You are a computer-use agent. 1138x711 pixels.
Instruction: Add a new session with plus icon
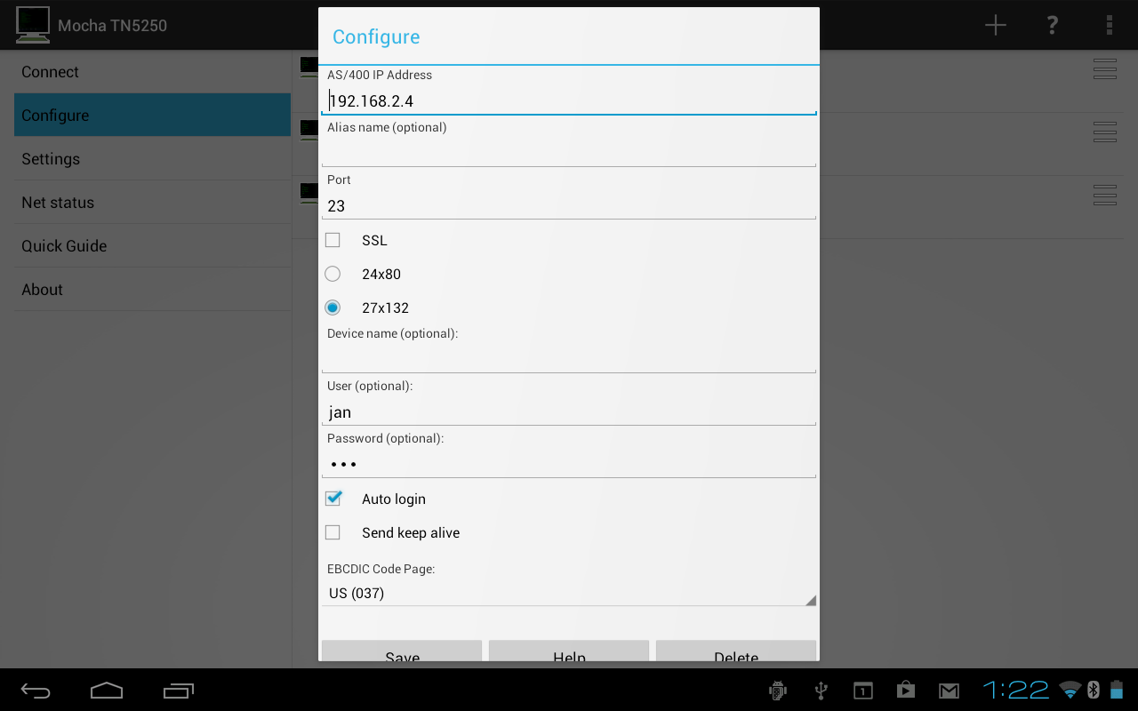(x=996, y=25)
